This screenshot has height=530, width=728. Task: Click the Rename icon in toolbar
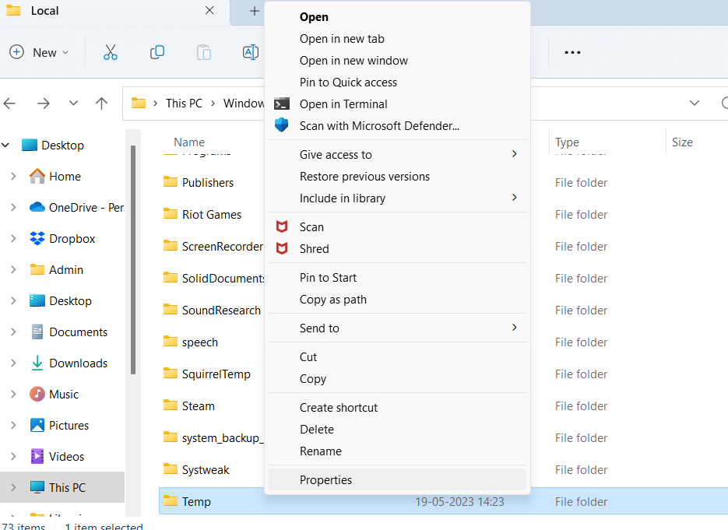coord(250,52)
